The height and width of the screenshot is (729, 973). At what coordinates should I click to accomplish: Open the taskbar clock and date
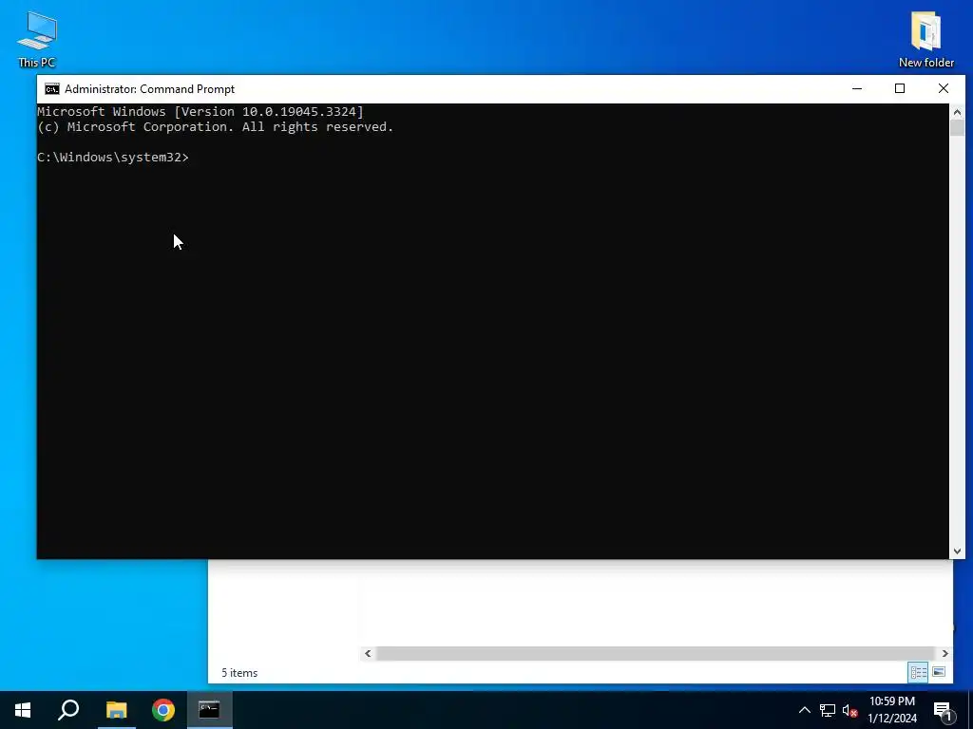click(x=891, y=710)
